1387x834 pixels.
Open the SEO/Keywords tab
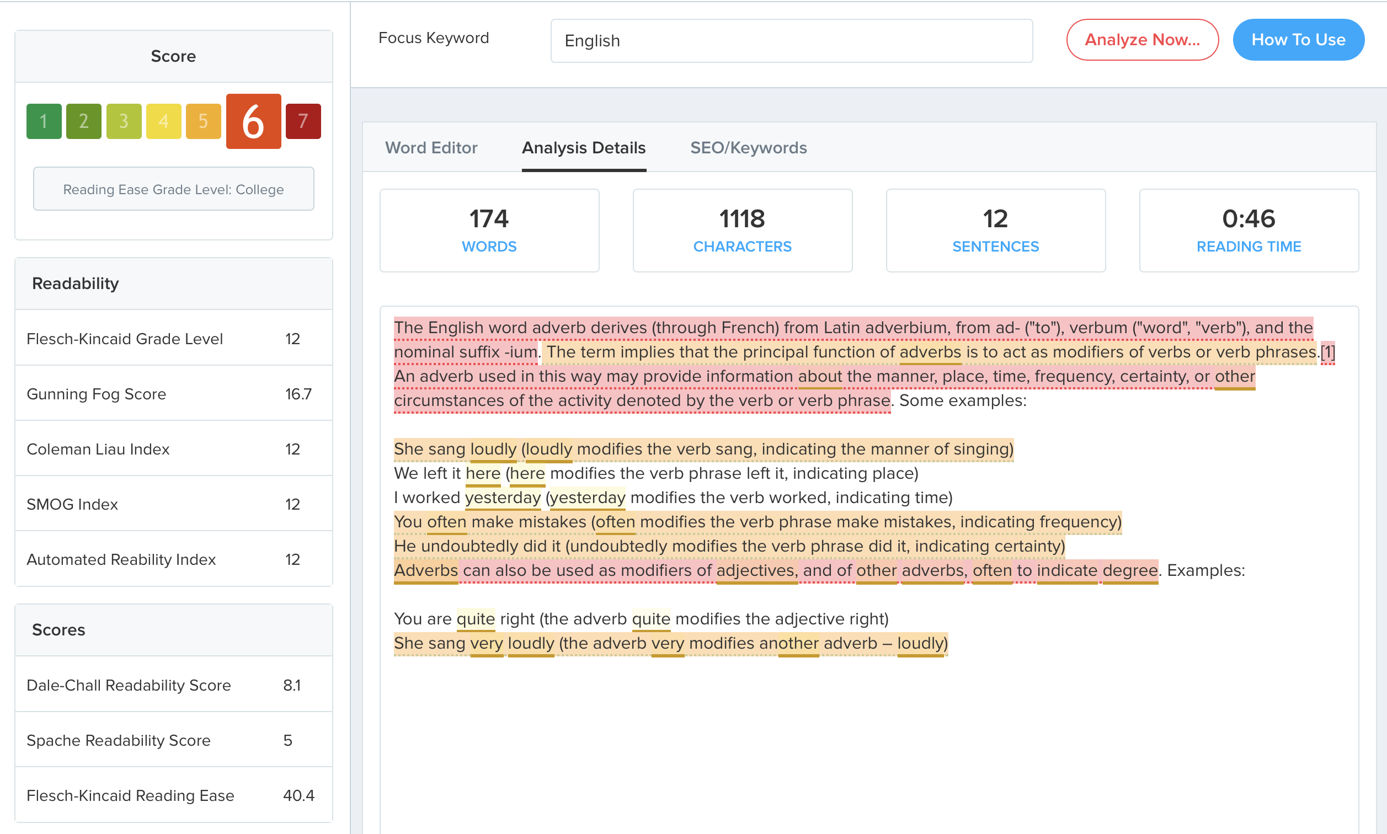(x=749, y=148)
